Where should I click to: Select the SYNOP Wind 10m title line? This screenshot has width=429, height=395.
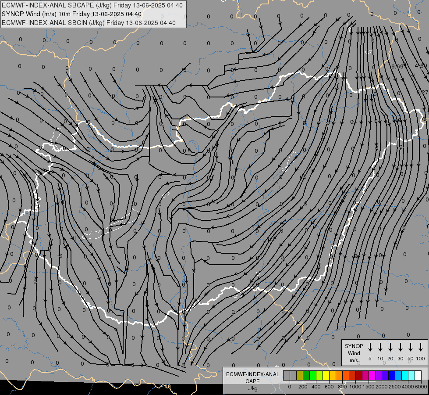pos(72,14)
